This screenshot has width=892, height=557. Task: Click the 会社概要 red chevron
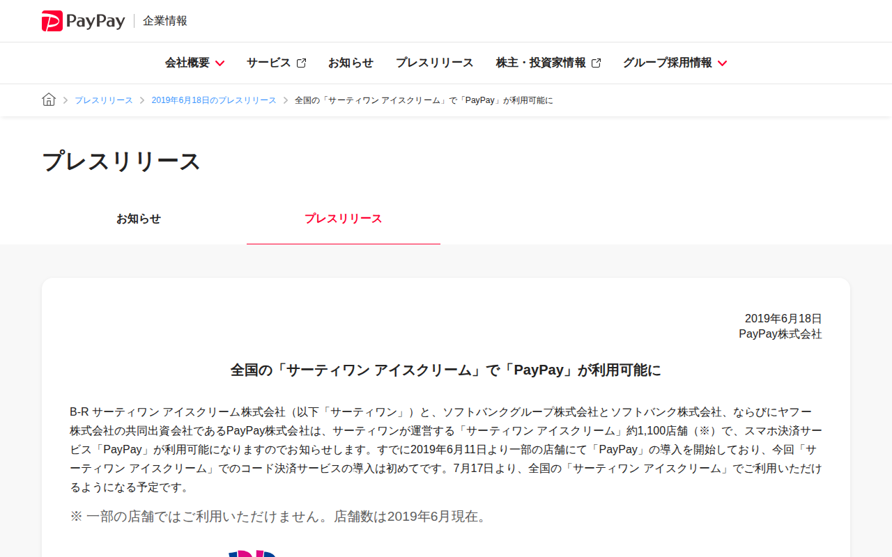[220, 63]
